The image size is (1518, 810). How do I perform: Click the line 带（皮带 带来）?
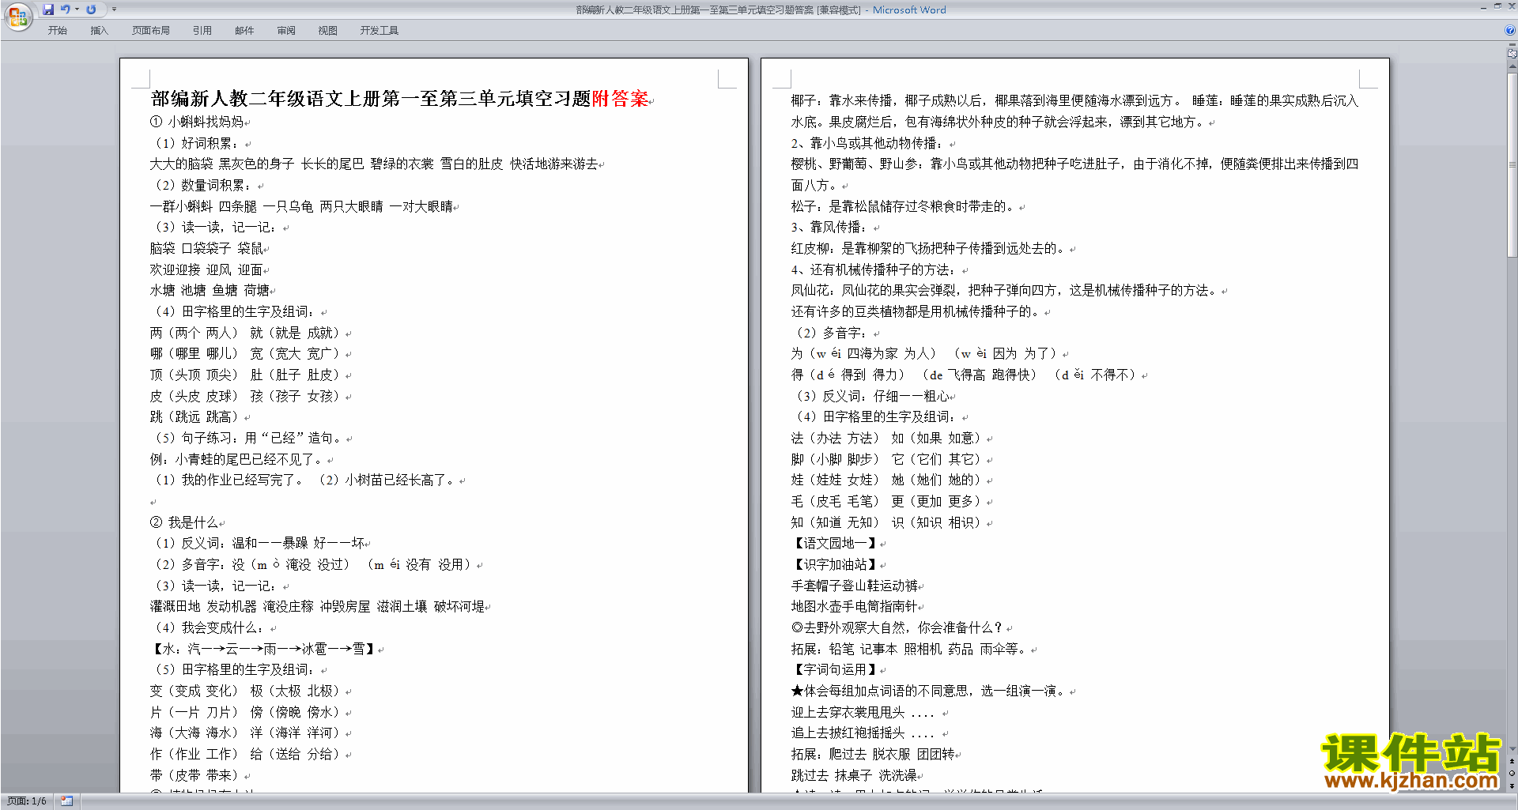pyautogui.click(x=195, y=775)
